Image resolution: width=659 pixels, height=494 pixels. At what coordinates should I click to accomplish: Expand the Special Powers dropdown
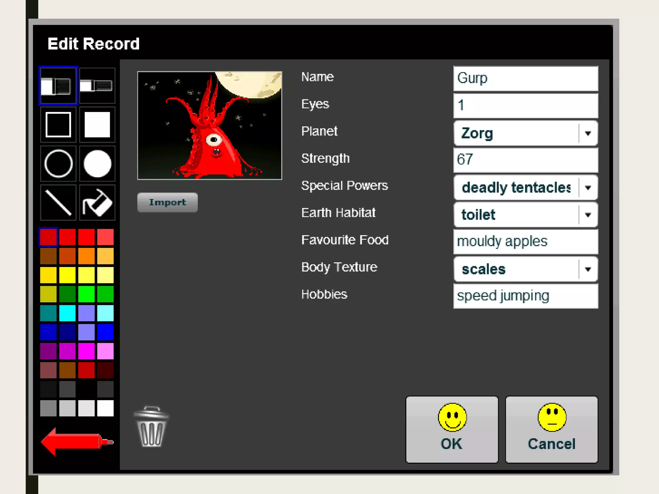588,188
